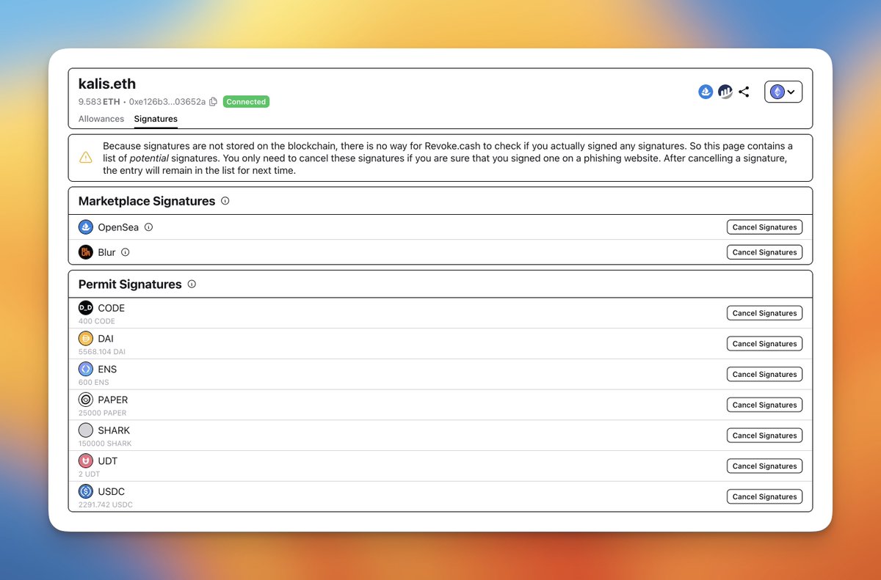Cancel signatures for UDT

(764, 466)
